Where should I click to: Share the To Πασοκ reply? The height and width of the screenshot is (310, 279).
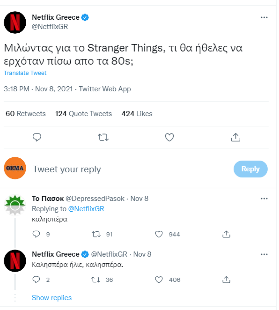(226, 234)
